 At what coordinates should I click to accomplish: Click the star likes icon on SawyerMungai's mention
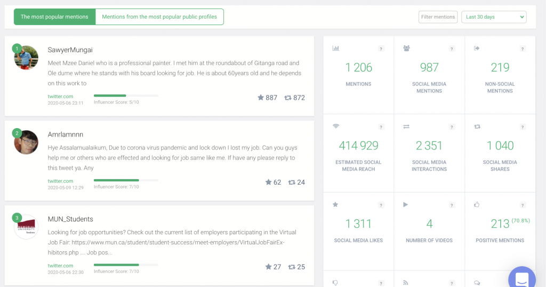tap(261, 98)
